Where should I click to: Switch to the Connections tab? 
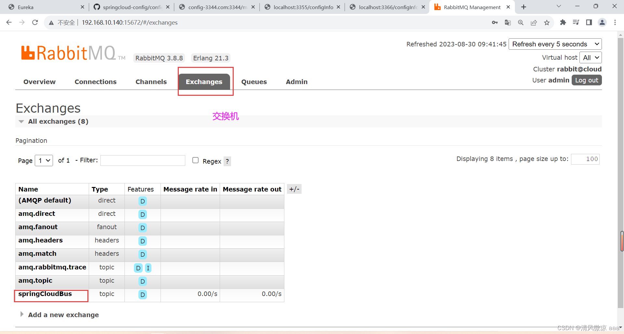click(96, 82)
